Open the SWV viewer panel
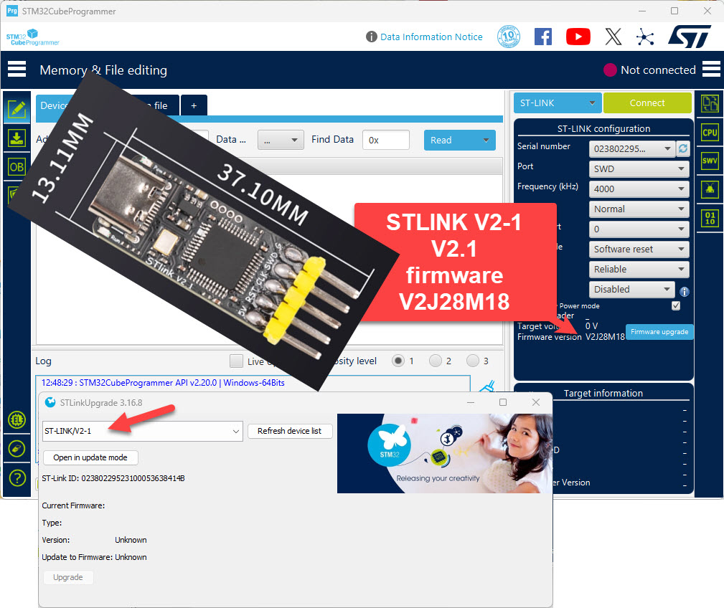Image resolution: width=724 pixels, height=608 pixels. tap(709, 161)
